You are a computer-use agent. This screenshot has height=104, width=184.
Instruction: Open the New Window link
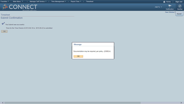click(170, 12)
